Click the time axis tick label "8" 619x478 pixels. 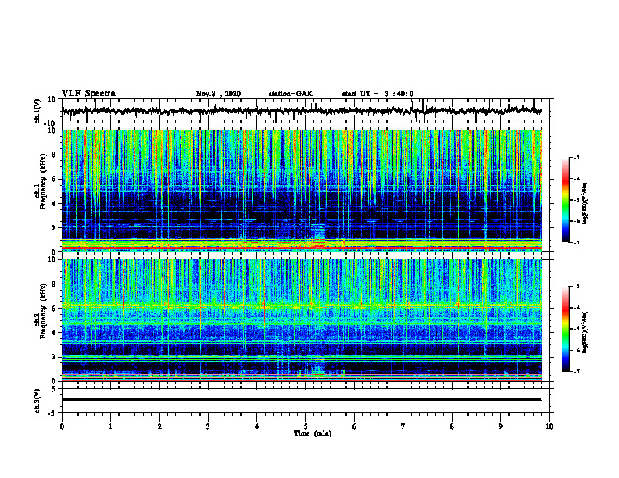452,426
